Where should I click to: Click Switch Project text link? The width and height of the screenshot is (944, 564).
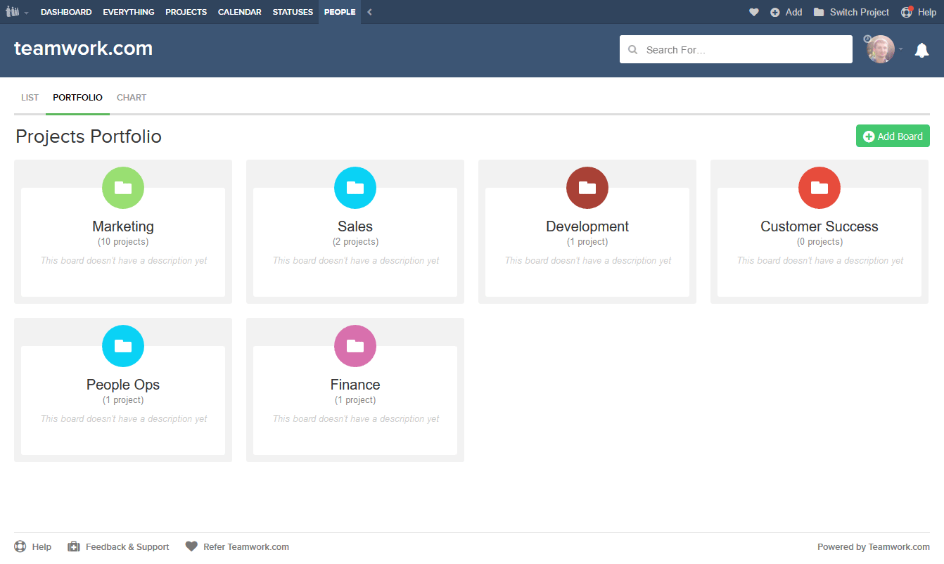point(860,12)
